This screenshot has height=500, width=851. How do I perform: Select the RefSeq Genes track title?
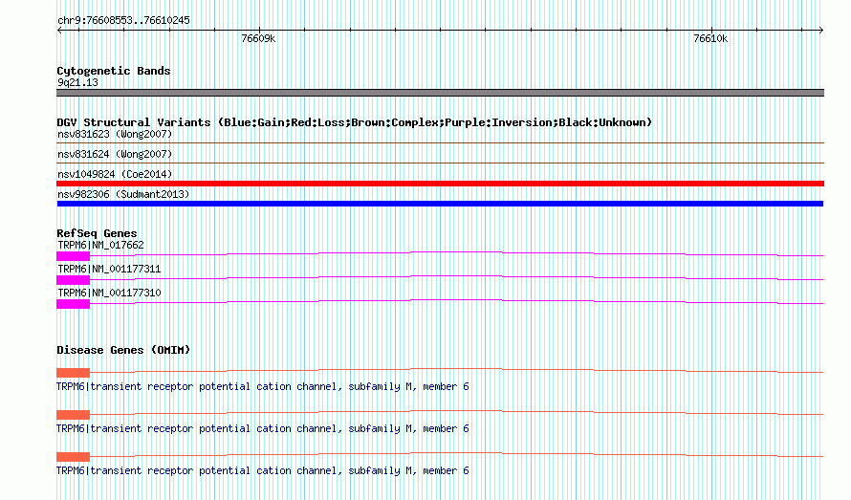(x=97, y=233)
